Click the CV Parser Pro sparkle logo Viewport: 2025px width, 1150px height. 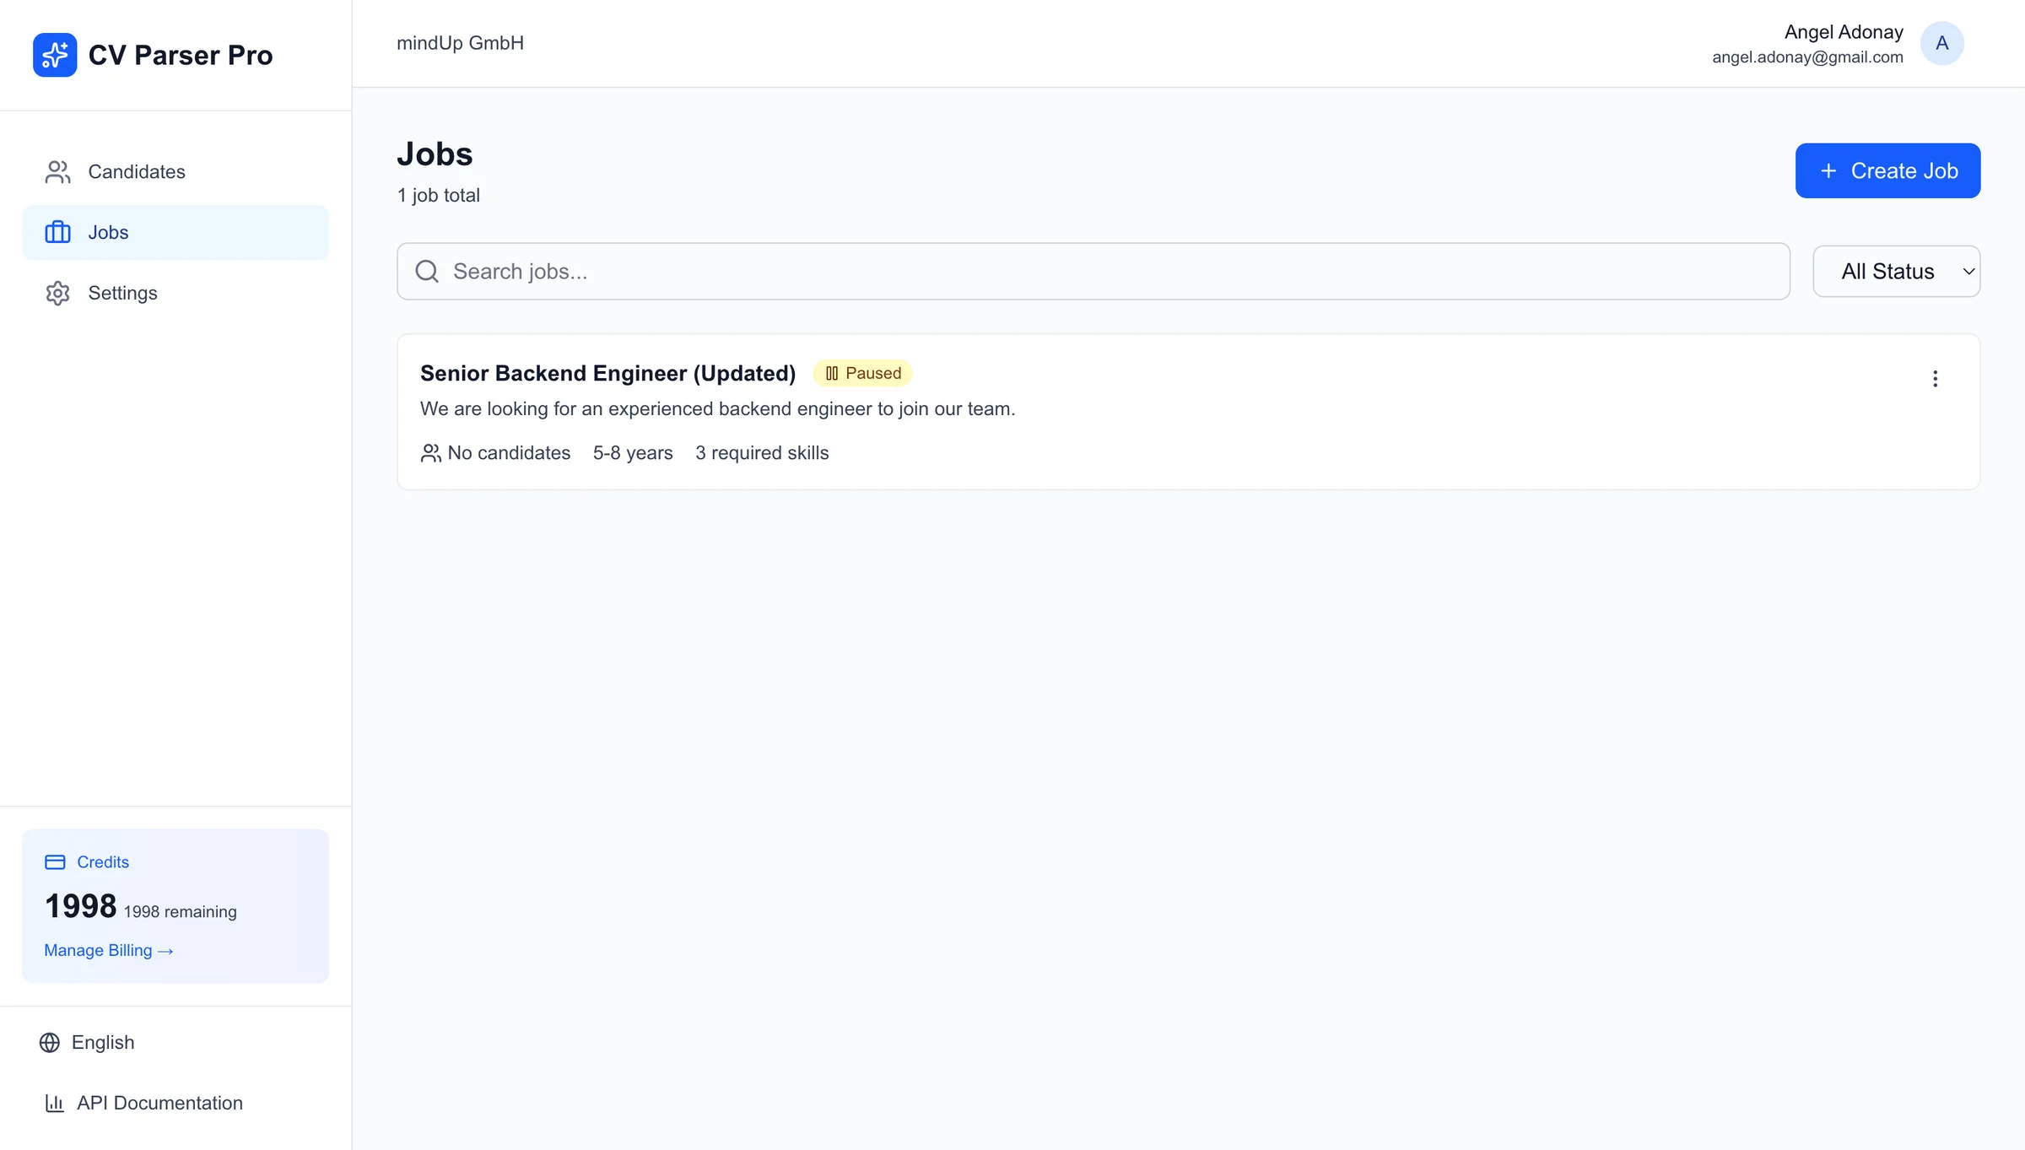[x=54, y=54]
